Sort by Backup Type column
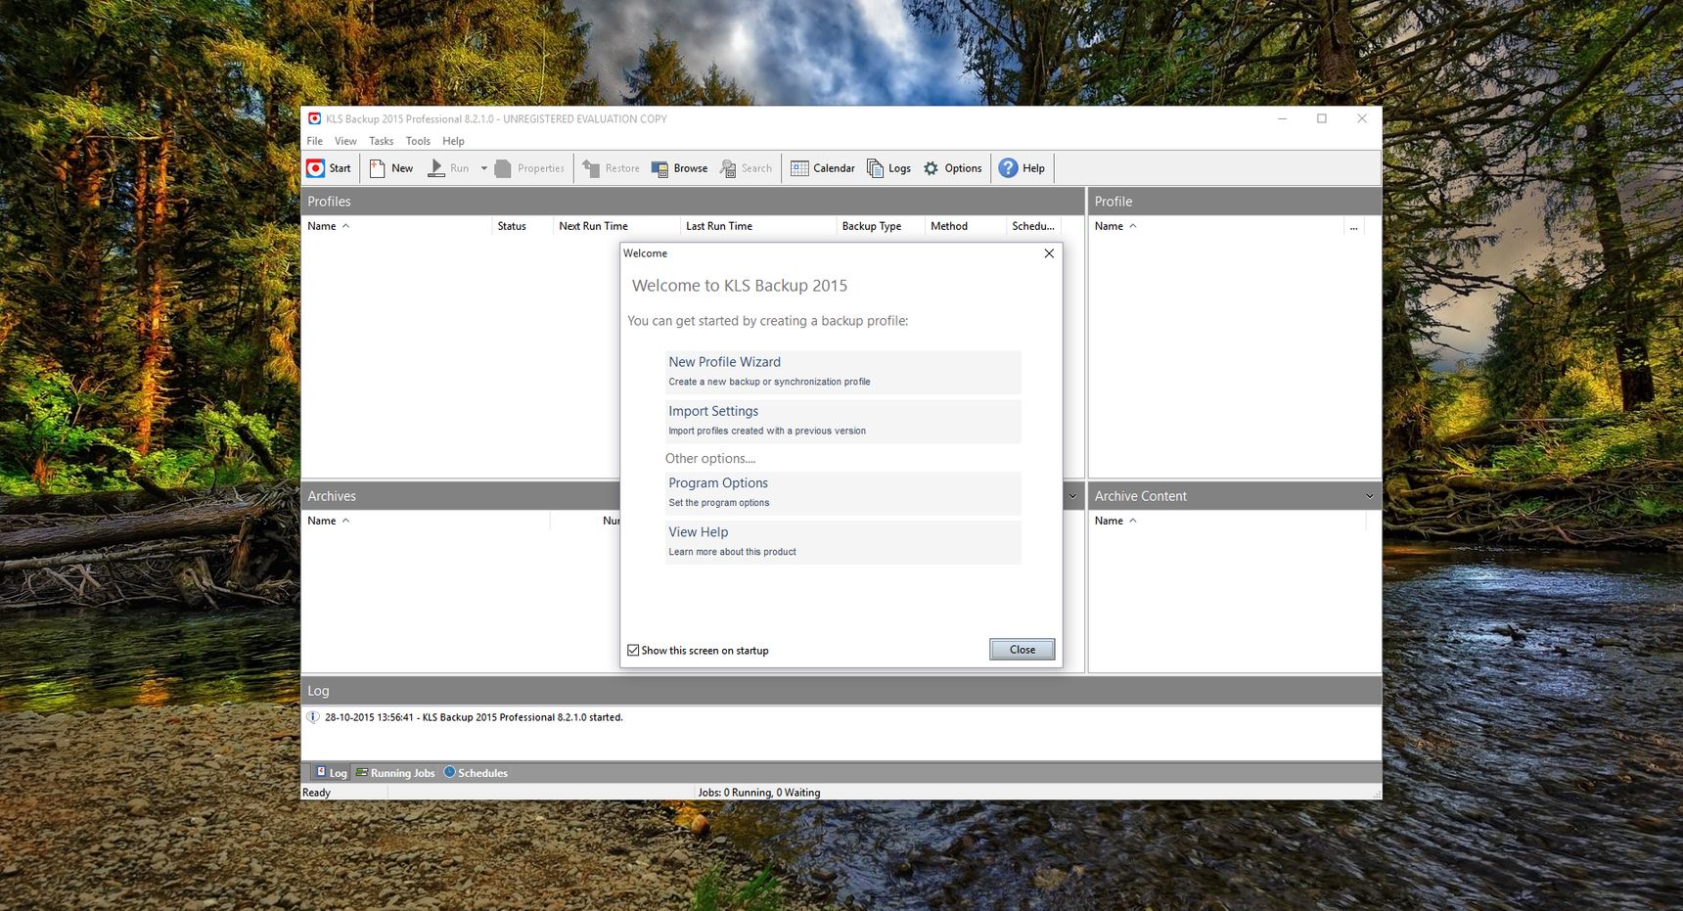The height and width of the screenshot is (911, 1683). point(880,226)
